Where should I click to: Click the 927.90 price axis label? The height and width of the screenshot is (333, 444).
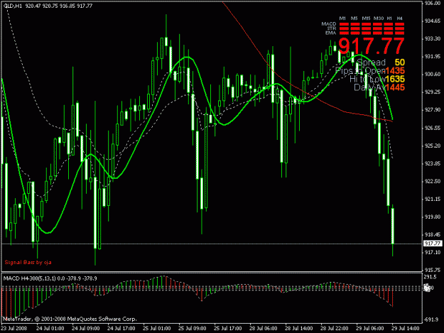click(x=433, y=110)
